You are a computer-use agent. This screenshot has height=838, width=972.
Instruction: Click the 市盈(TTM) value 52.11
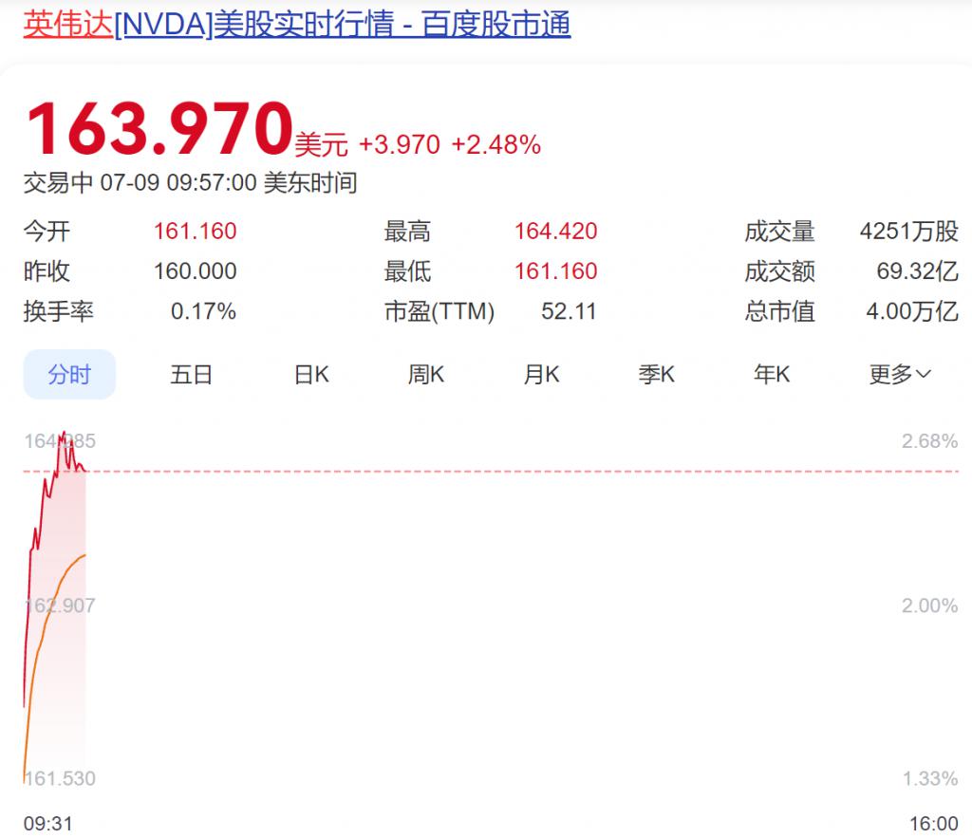(569, 311)
